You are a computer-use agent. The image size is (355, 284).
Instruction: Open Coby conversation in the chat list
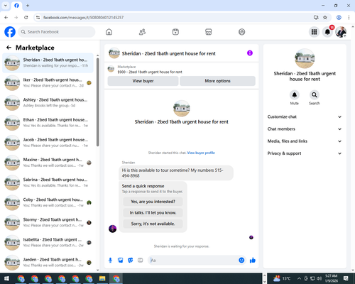tap(48, 202)
